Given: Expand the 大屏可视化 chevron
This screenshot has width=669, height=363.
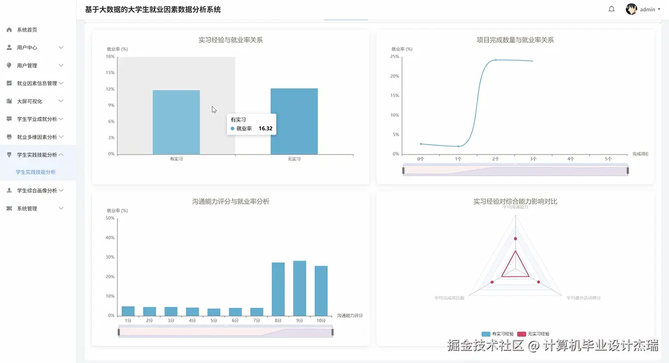Looking at the screenshot, I should click(61, 101).
